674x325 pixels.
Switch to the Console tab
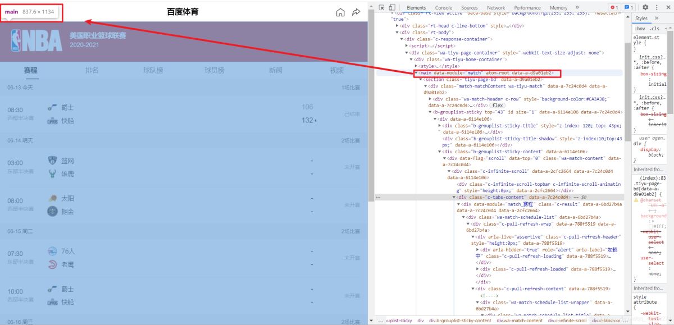tap(444, 7)
